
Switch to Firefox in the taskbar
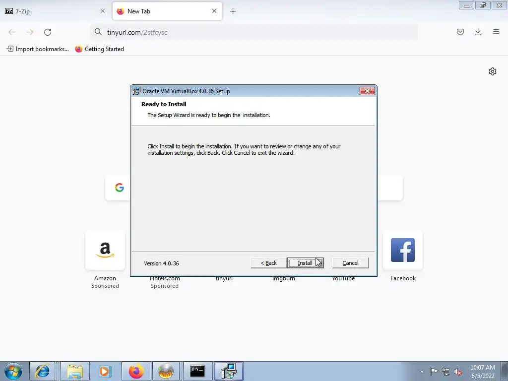pos(136,371)
